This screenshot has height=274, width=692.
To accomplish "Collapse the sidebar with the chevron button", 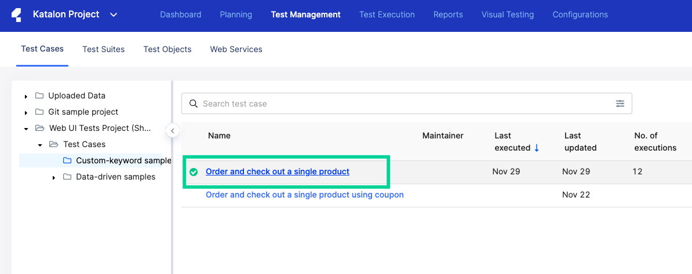I will coord(173,131).
